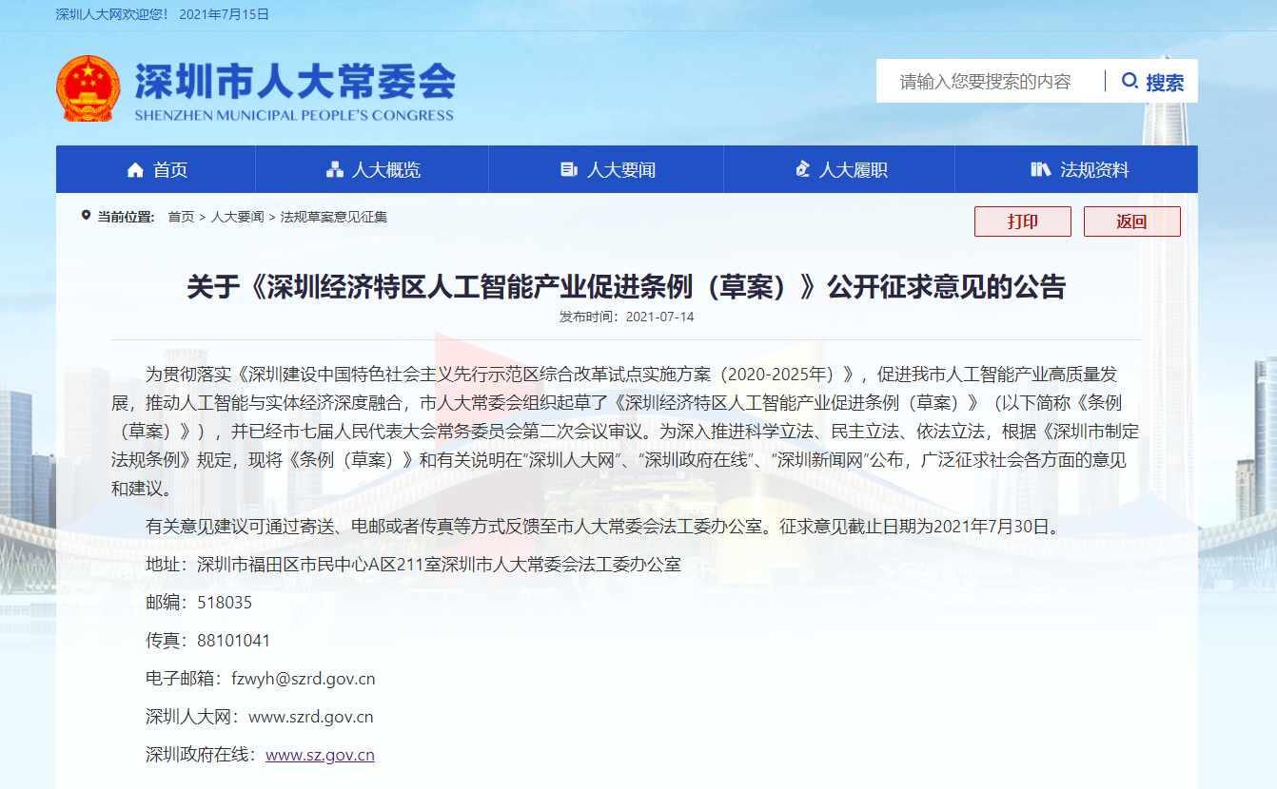Click the SHENZHEN MUNICIPAL PEOPLE'S CONGRESS subtitle
Viewport: 1277px width, 789px height.
coord(294,115)
